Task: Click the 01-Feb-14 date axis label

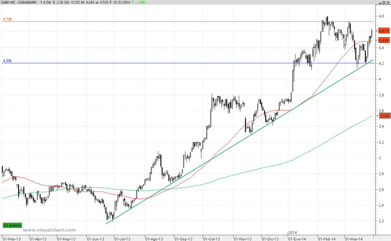Action: click(x=327, y=239)
